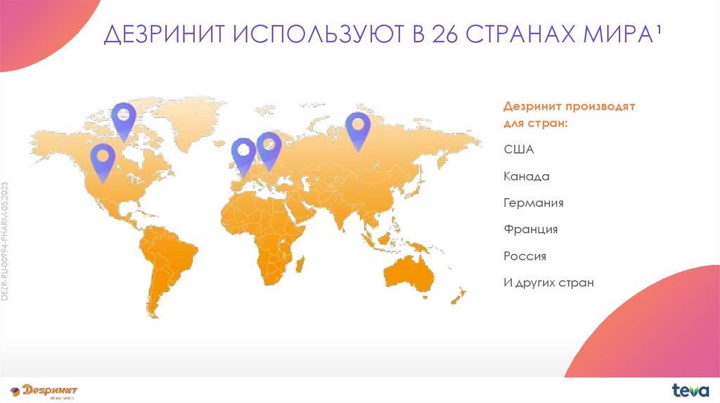Image resolution: width=720 pixels, height=403 pixels.
Task: Click the Дезринит logo at bottom left
Action: [44, 392]
